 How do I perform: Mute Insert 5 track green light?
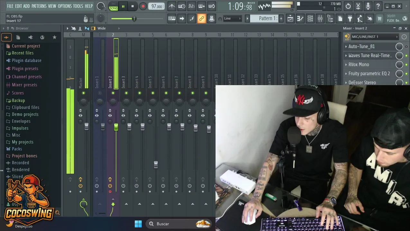[153, 93]
